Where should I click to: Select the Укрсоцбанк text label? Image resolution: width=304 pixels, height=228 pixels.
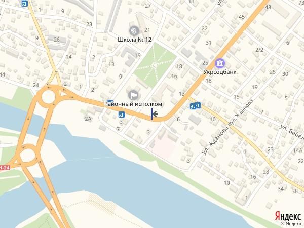point(220,72)
